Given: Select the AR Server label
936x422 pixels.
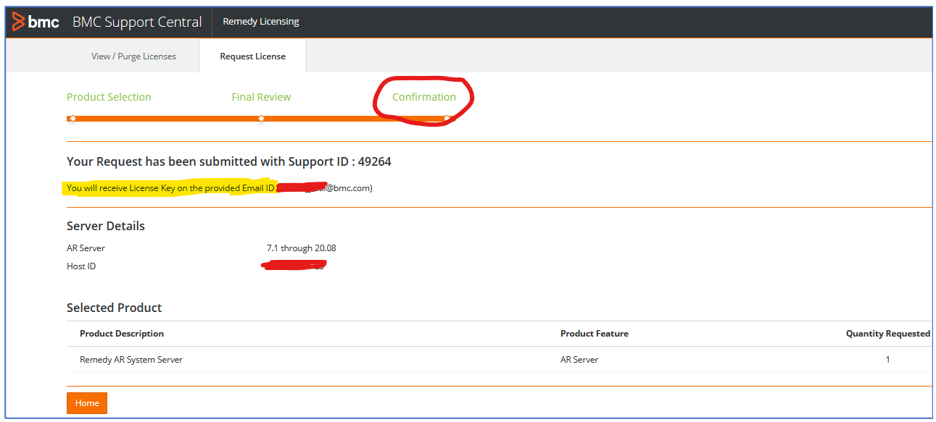Looking at the screenshot, I should (86, 248).
